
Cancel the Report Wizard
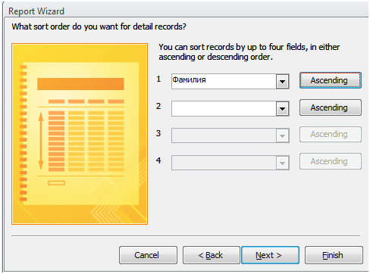tap(148, 255)
